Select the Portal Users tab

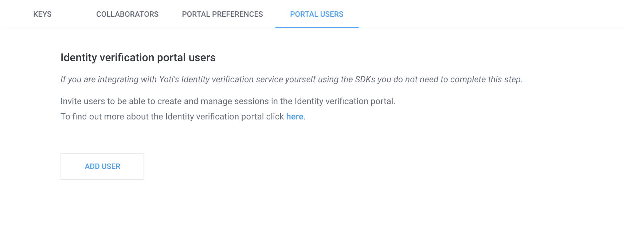click(317, 14)
